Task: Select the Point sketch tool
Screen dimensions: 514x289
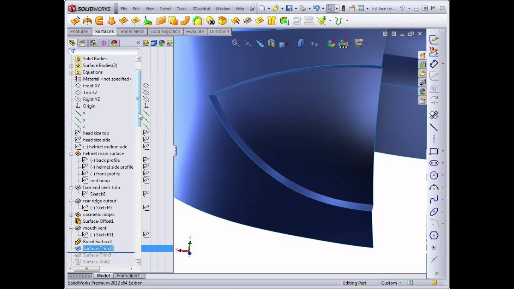Action: tap(434, 248)
